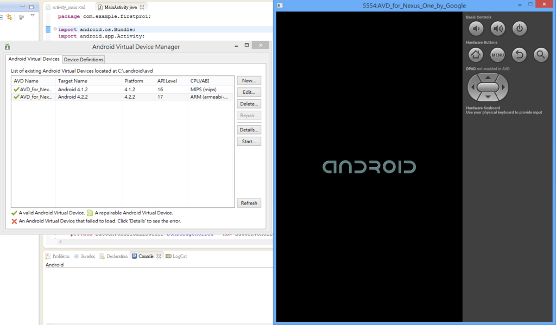
Task: Maximize the Android Virtual Device Manager window
Action: (247, 45)
